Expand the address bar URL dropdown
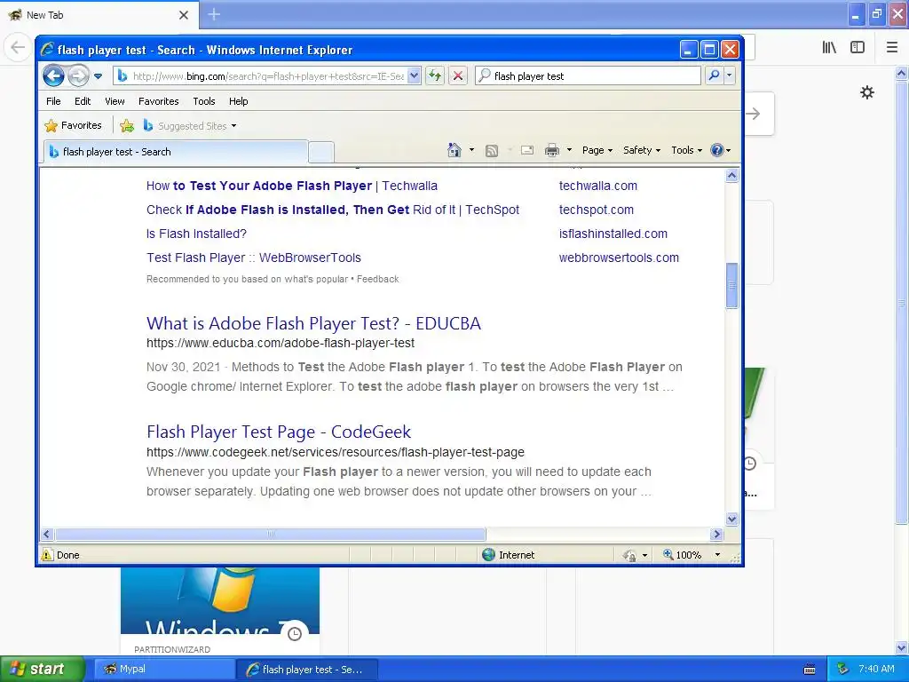This screenshot has width=909, height=682. click(414, 75)
